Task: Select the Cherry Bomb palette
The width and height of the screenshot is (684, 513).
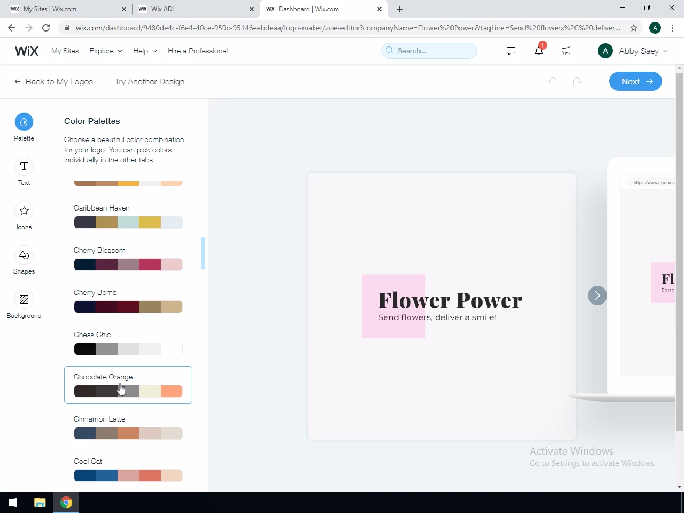Action: 128,300
